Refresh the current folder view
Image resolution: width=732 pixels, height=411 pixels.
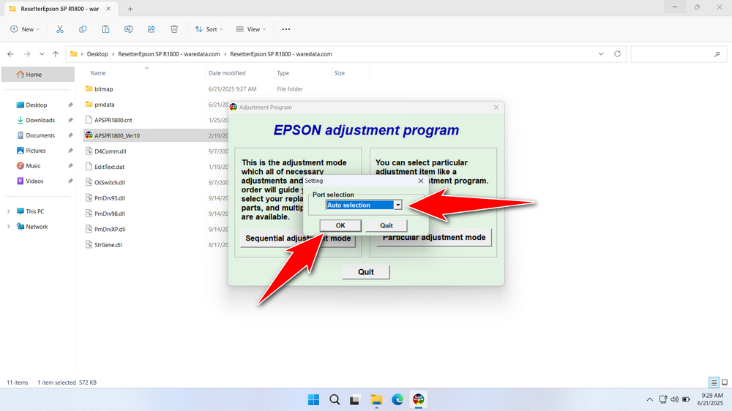[617, 53]
